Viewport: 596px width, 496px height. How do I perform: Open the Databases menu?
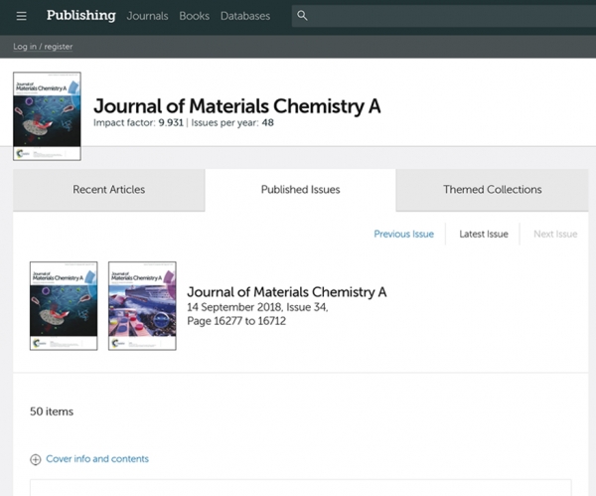point(245,16)
